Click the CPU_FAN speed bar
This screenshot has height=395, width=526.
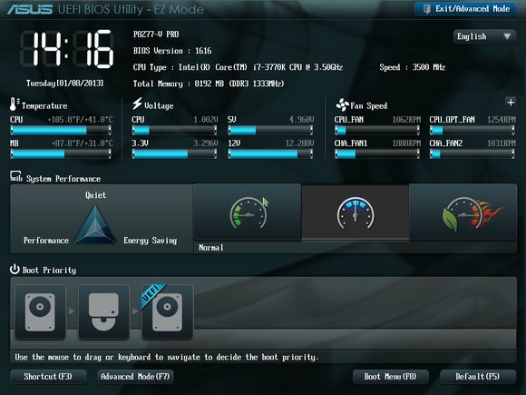(x=377, y=130)
